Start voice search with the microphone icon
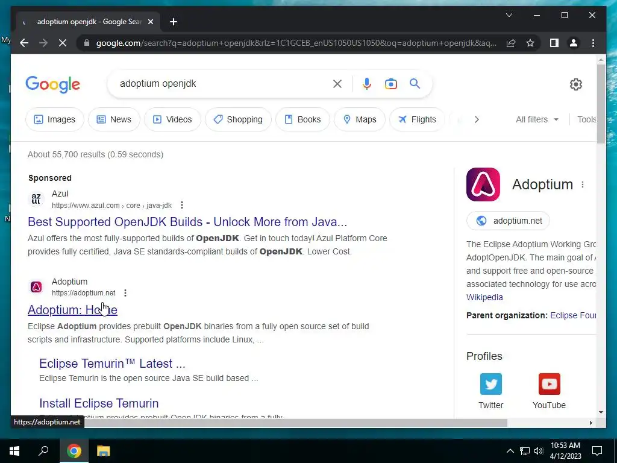This screenshot has height=463, width=617. point(367,84)
